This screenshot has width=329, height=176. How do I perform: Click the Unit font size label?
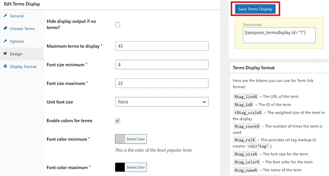click(60, 102)
